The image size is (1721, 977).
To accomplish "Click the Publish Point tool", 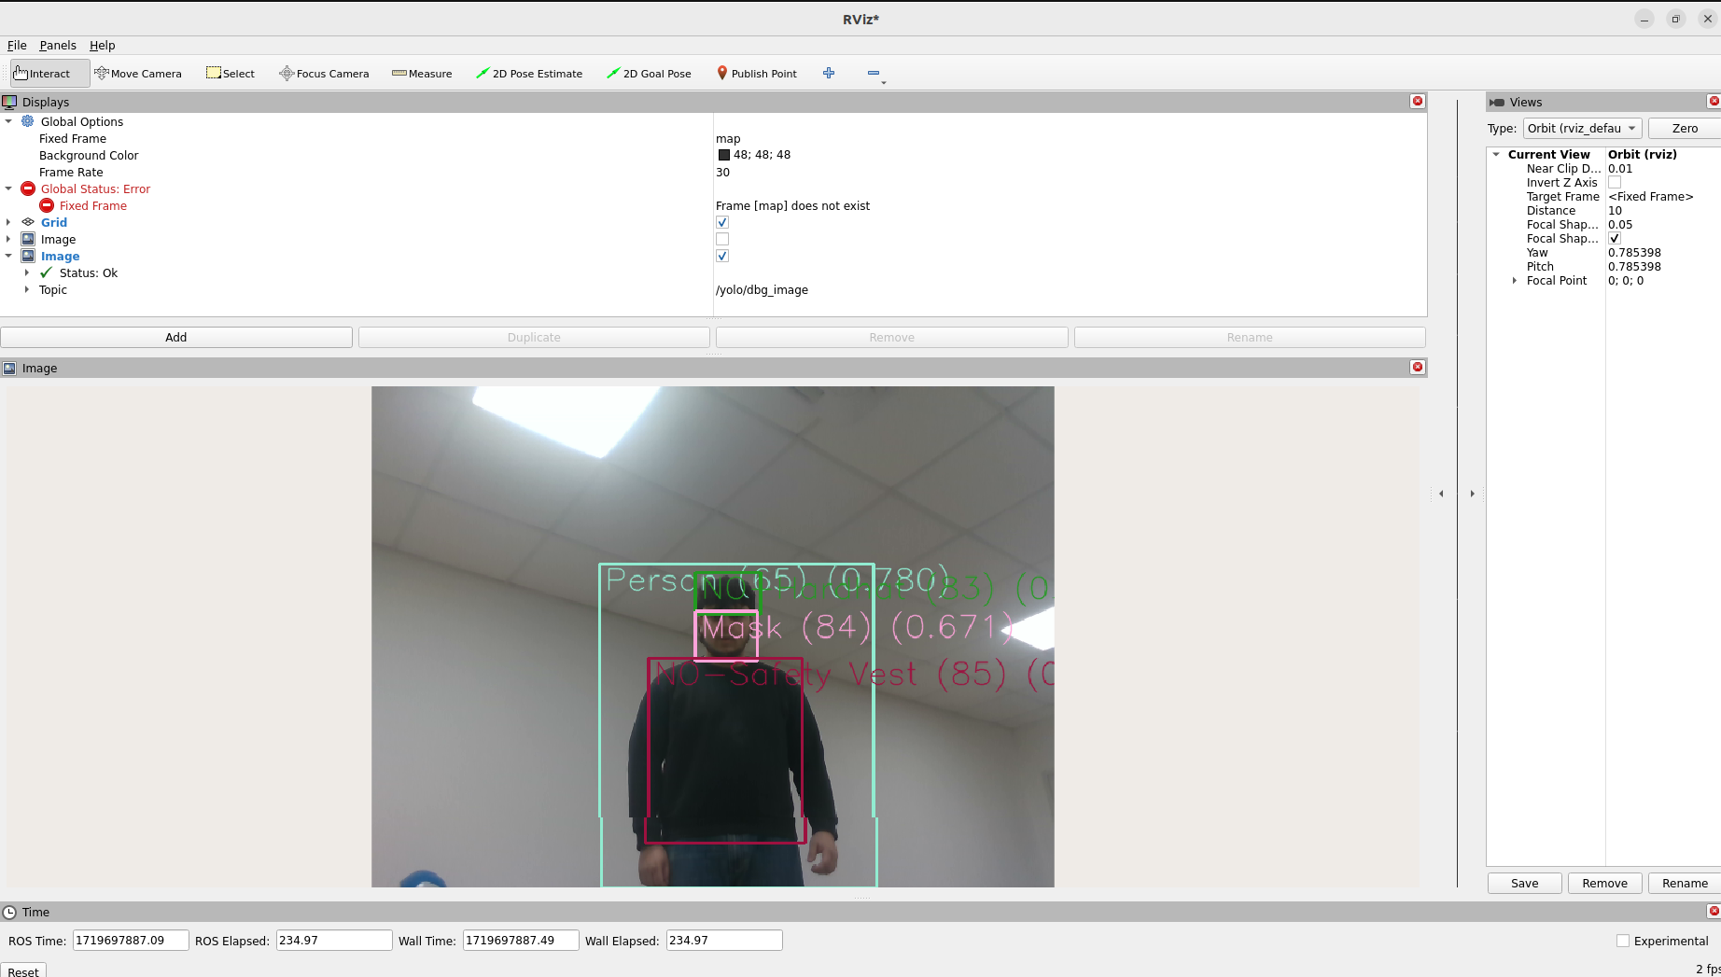I will 756,74.
